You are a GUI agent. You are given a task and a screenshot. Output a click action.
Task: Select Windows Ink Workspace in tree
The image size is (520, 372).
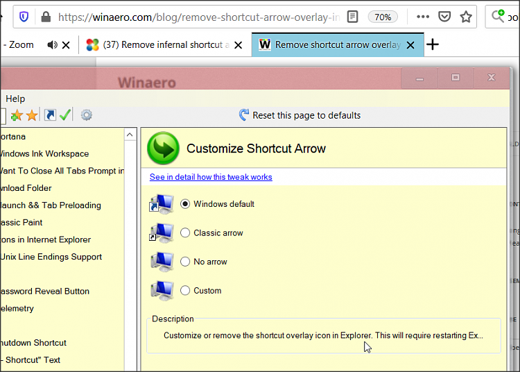click(x=44, y=153)
